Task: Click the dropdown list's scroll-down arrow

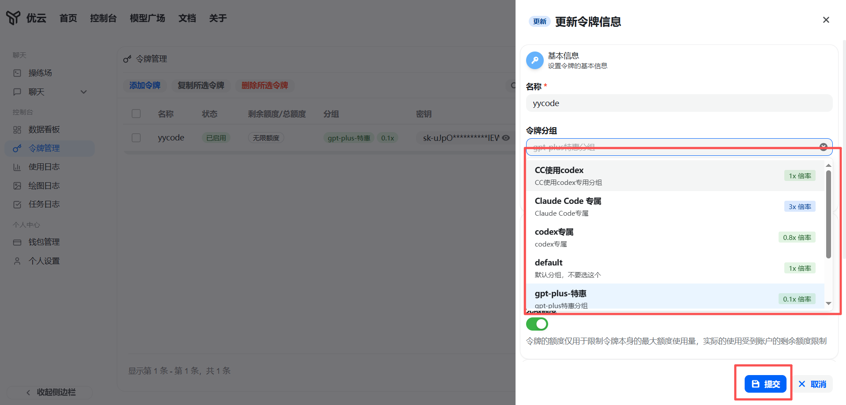Action: (x=828, y=303)
